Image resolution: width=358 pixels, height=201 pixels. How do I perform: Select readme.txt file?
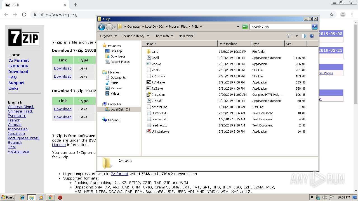coord(159,125)
